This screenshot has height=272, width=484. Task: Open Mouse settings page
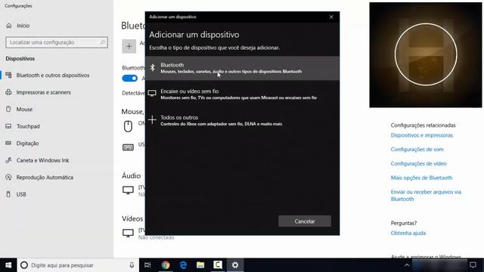[x=24, y=109]
